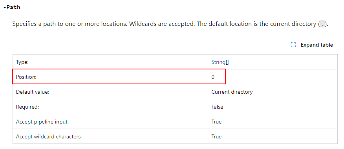344x149 pixels.
Task: Click the Expand table bracket icon
Action: pyautogui.click(x=293, y=45)
